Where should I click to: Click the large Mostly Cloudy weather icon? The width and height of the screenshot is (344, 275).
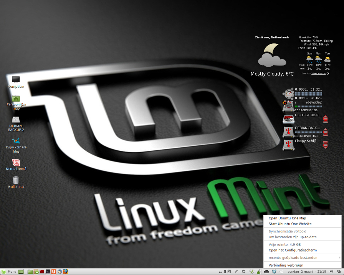pos(272,55)
